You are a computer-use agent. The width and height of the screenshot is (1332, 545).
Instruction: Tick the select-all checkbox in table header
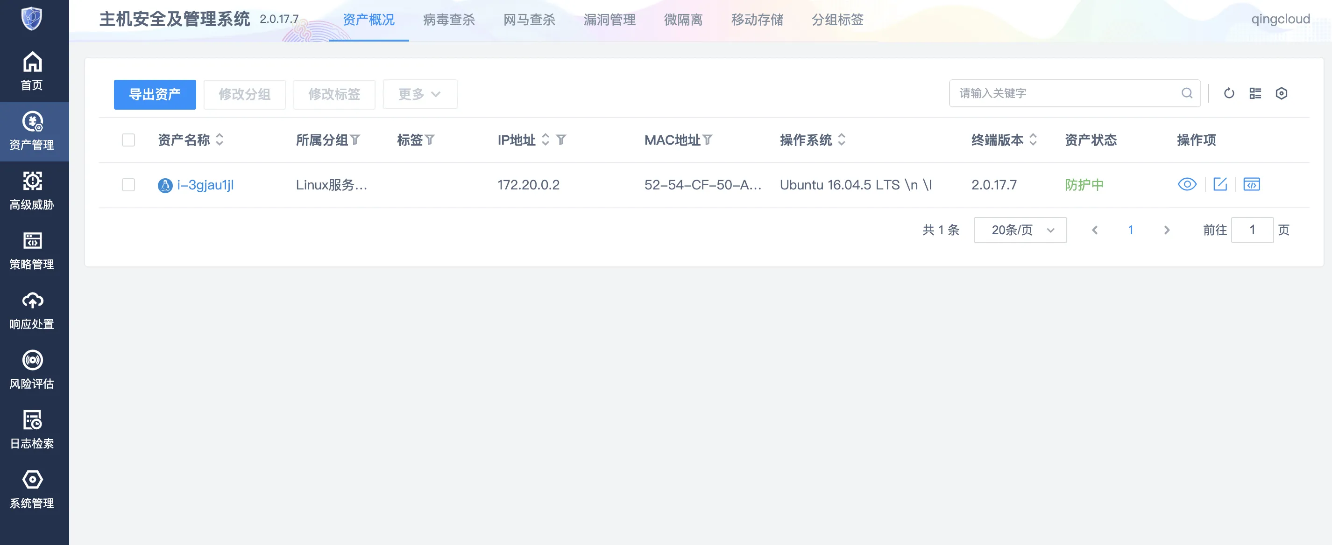[x=128, y=140]
